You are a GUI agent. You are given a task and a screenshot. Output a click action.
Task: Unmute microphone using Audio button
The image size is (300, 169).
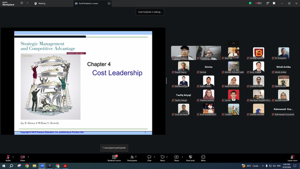[x=8, y=158]
